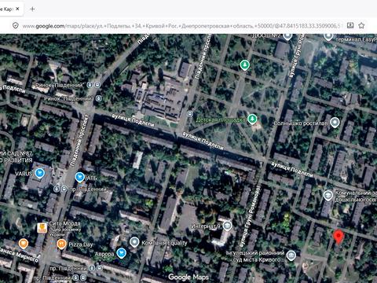Click the shield tracking protection icon
The width and height of the screenshot is (377, 283).
tap(16, 26)
